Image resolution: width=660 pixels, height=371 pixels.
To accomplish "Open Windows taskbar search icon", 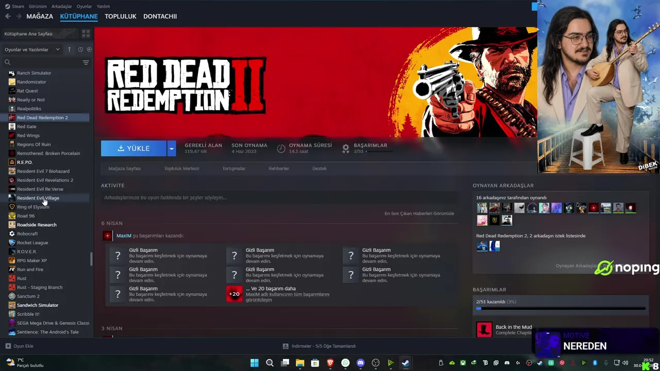I will pyautogui.click(x=270, y=363).
